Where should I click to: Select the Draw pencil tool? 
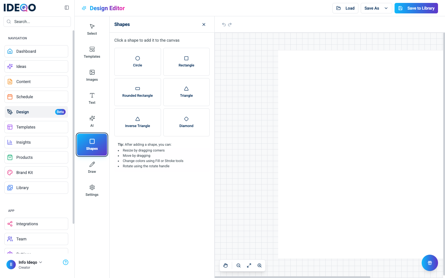coord(92,168)
